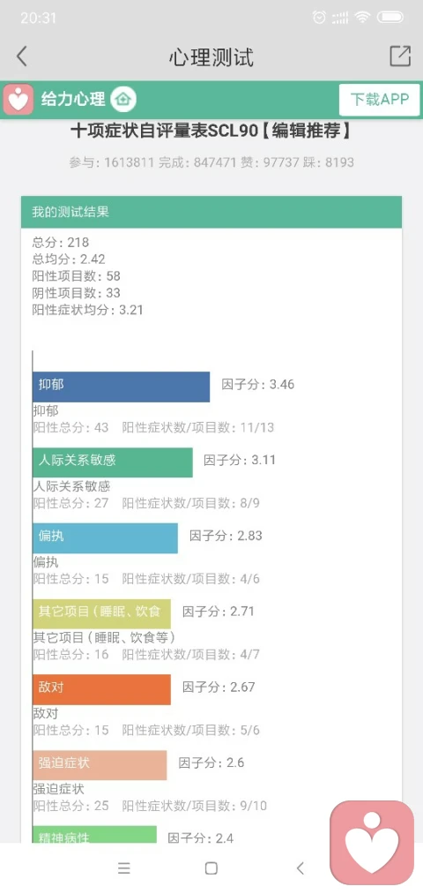
Task: Tap the peach 强迫症状 bar
Action: click(100, 765)
